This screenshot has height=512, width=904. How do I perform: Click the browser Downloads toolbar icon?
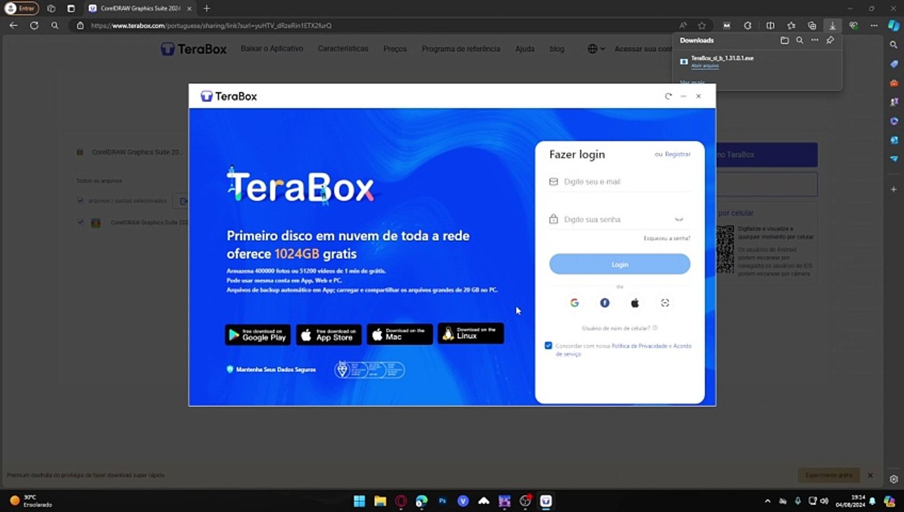[832, 26]
